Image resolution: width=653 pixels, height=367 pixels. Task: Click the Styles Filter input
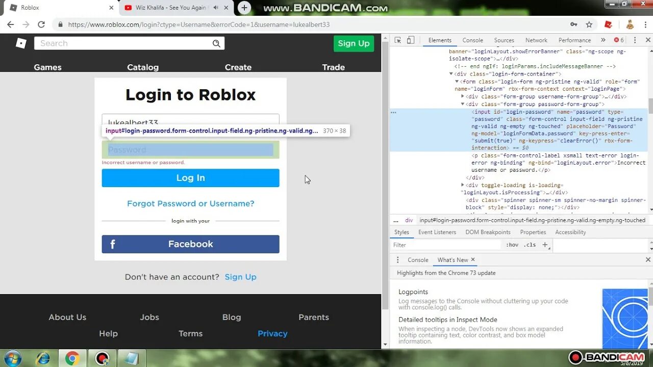pyautogui.click(x=447, y=245)
